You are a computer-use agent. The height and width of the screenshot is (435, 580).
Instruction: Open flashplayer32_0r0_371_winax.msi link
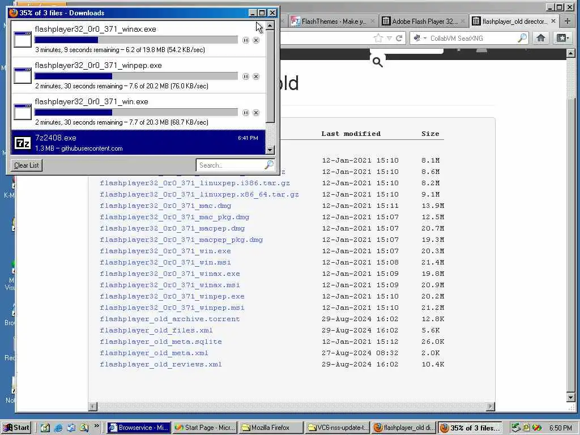pos(170,285)
